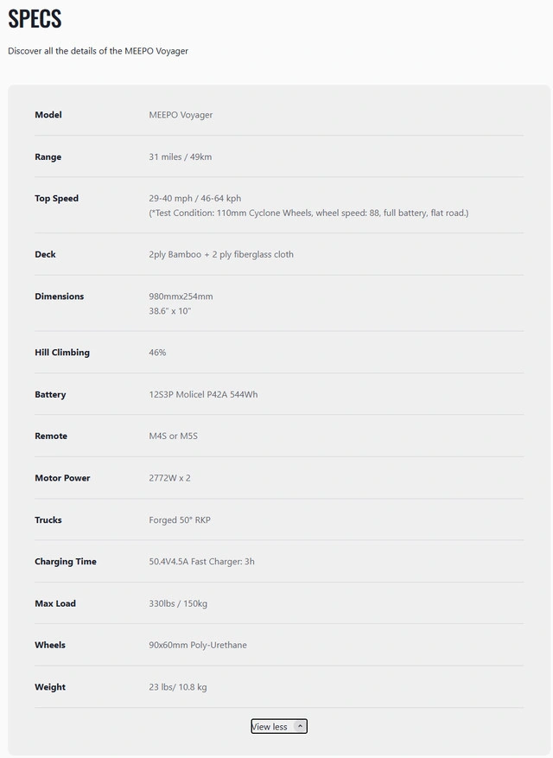Select the 23 lbs/ 10.8 kg weight value
The width and height of the screenshot is (553, 758).
[178, 687]
